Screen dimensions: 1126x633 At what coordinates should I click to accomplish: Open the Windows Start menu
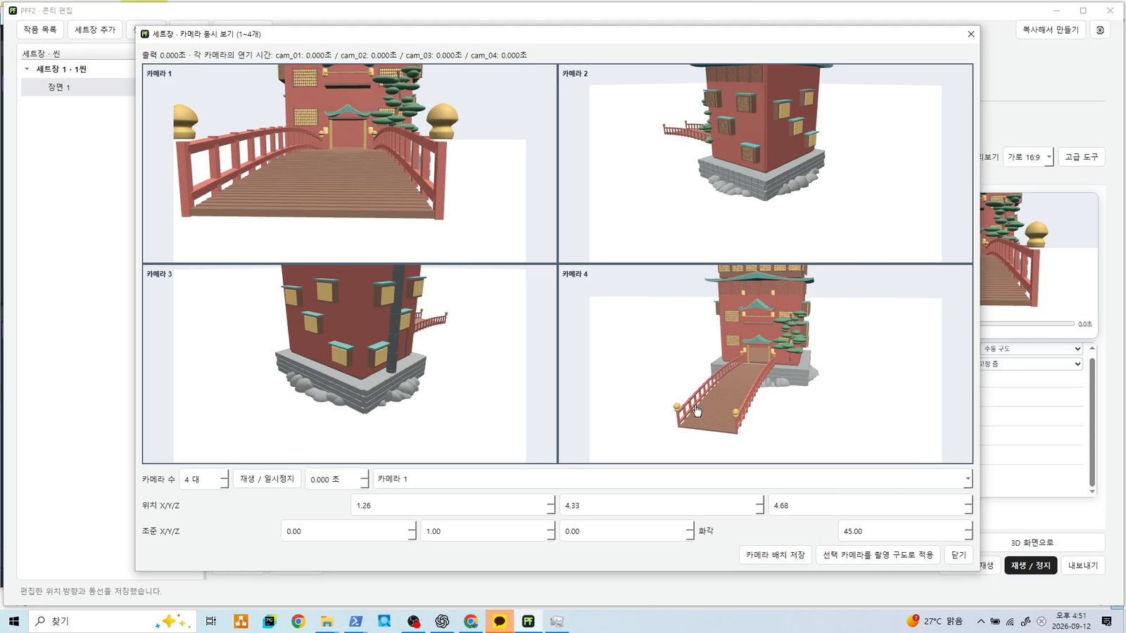tap(13, 621)
